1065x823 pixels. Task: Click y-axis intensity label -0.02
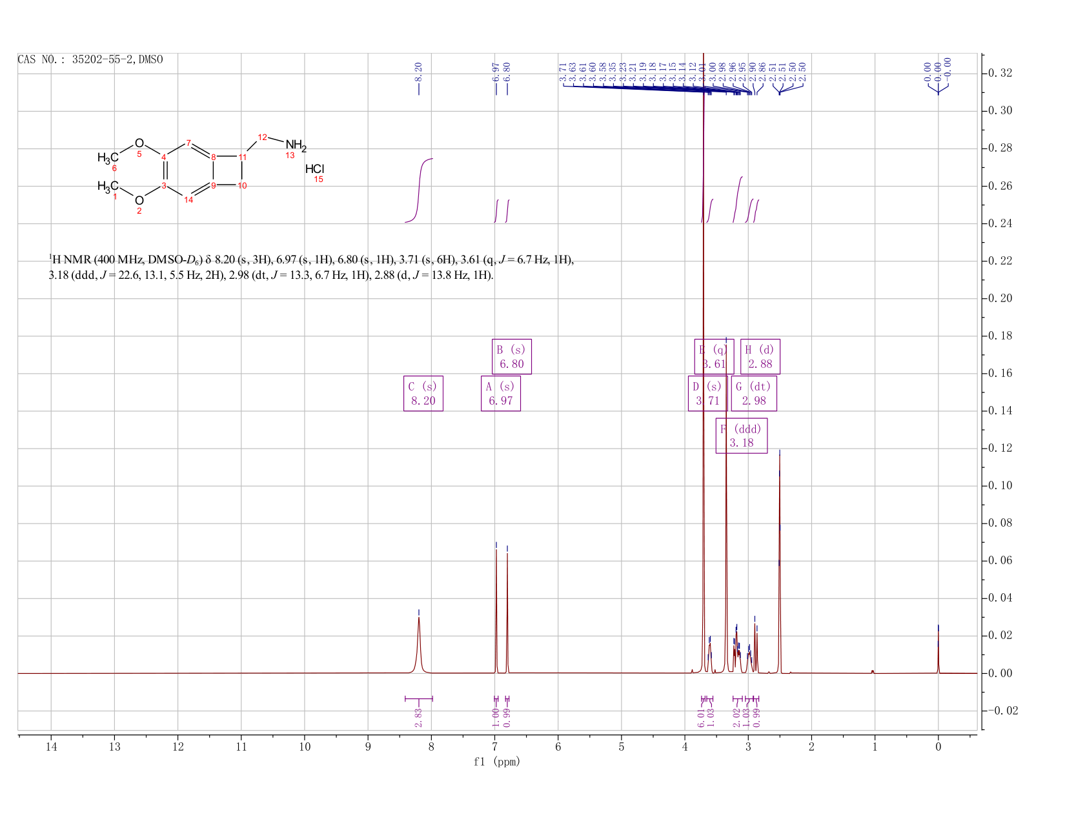coord(1003,711)
